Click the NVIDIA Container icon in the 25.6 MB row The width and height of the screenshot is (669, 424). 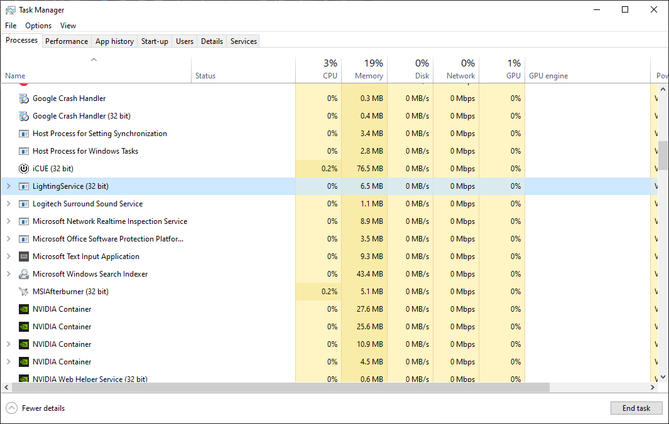24,327
